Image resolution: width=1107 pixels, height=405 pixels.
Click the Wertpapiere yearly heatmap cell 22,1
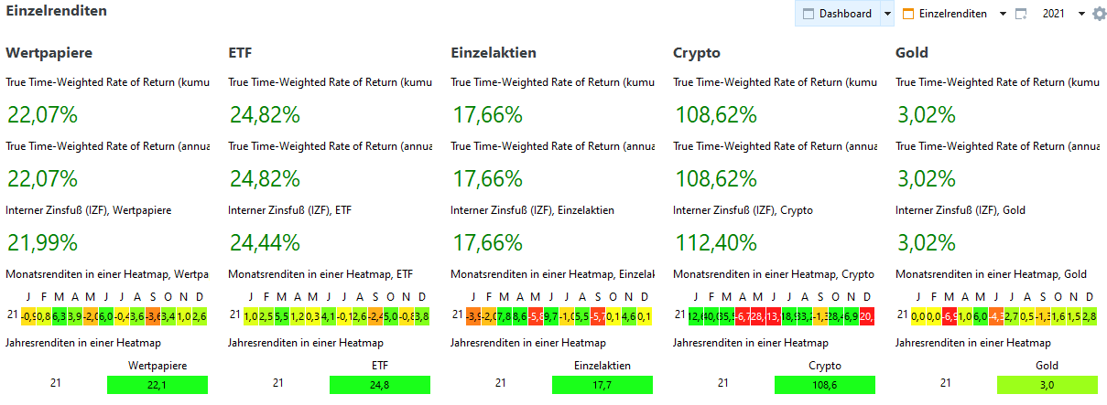click(x=157, y=385)
